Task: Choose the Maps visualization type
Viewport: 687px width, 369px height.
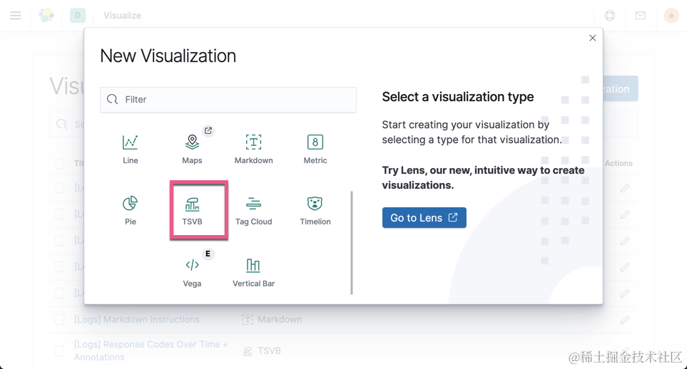Action: 192,150
